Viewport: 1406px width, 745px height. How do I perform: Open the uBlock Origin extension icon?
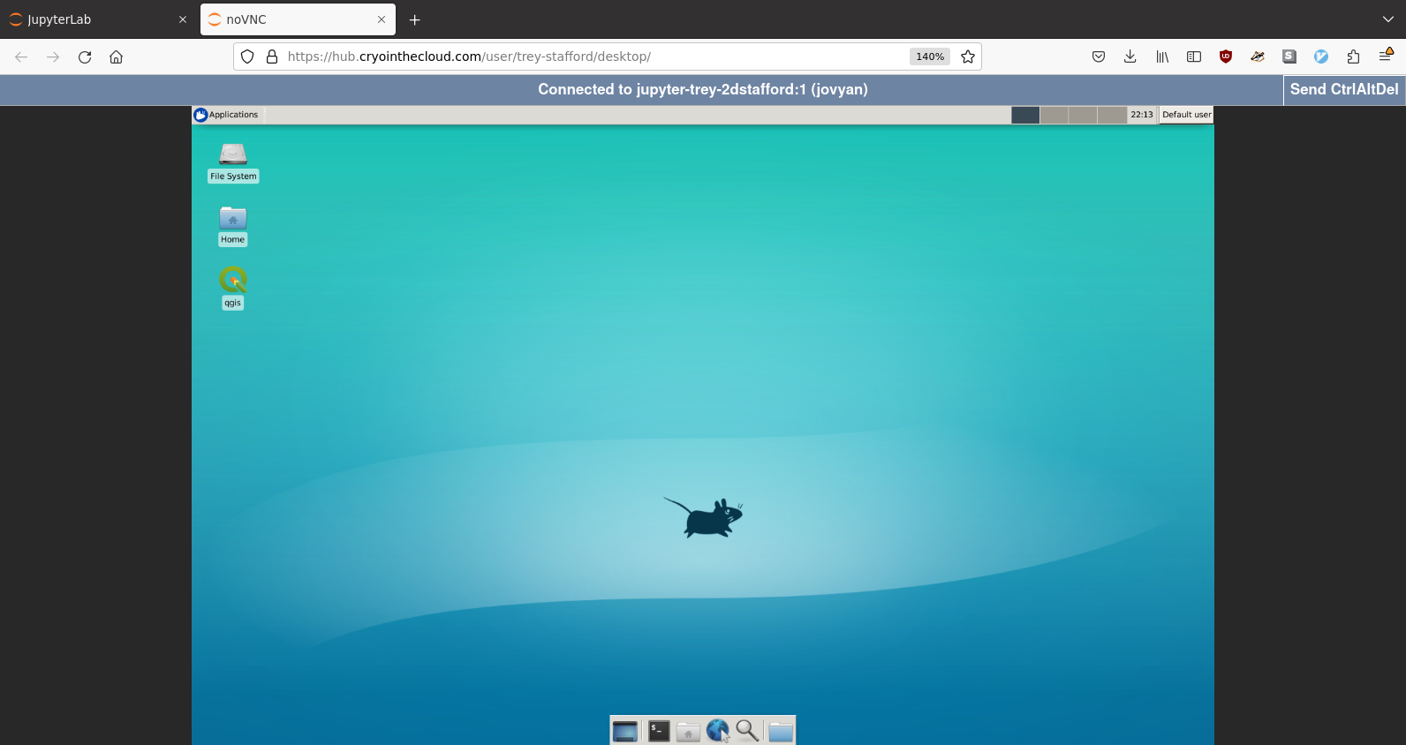coord(1226,56)
